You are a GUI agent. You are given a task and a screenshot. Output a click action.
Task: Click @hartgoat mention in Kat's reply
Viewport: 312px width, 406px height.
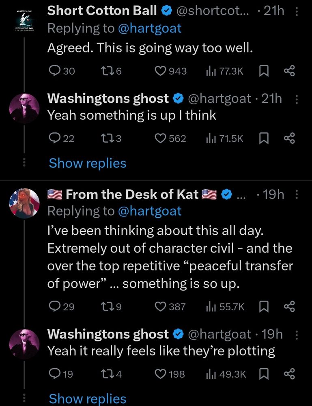tap(149, 211)
